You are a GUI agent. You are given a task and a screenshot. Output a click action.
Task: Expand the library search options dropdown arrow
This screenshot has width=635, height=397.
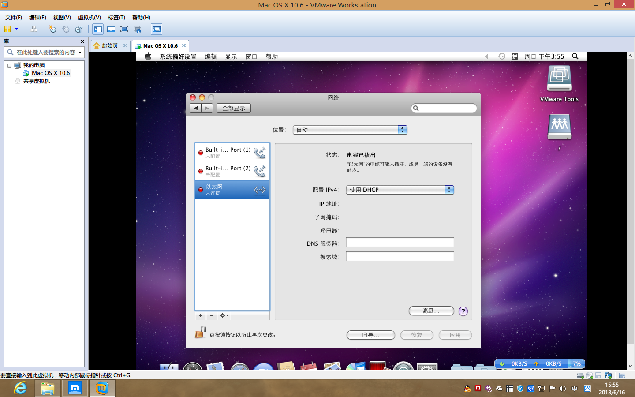80,52
